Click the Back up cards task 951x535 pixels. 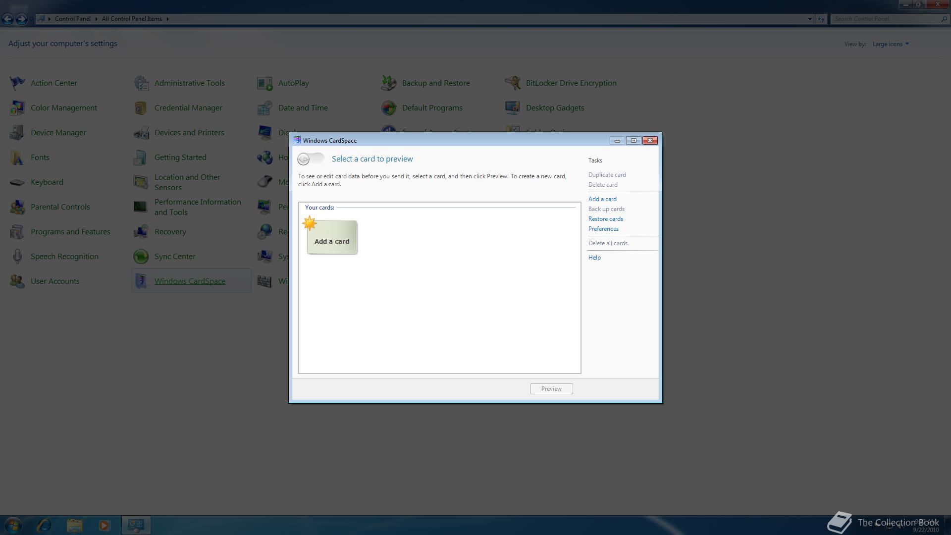click(x=606, y=209)
